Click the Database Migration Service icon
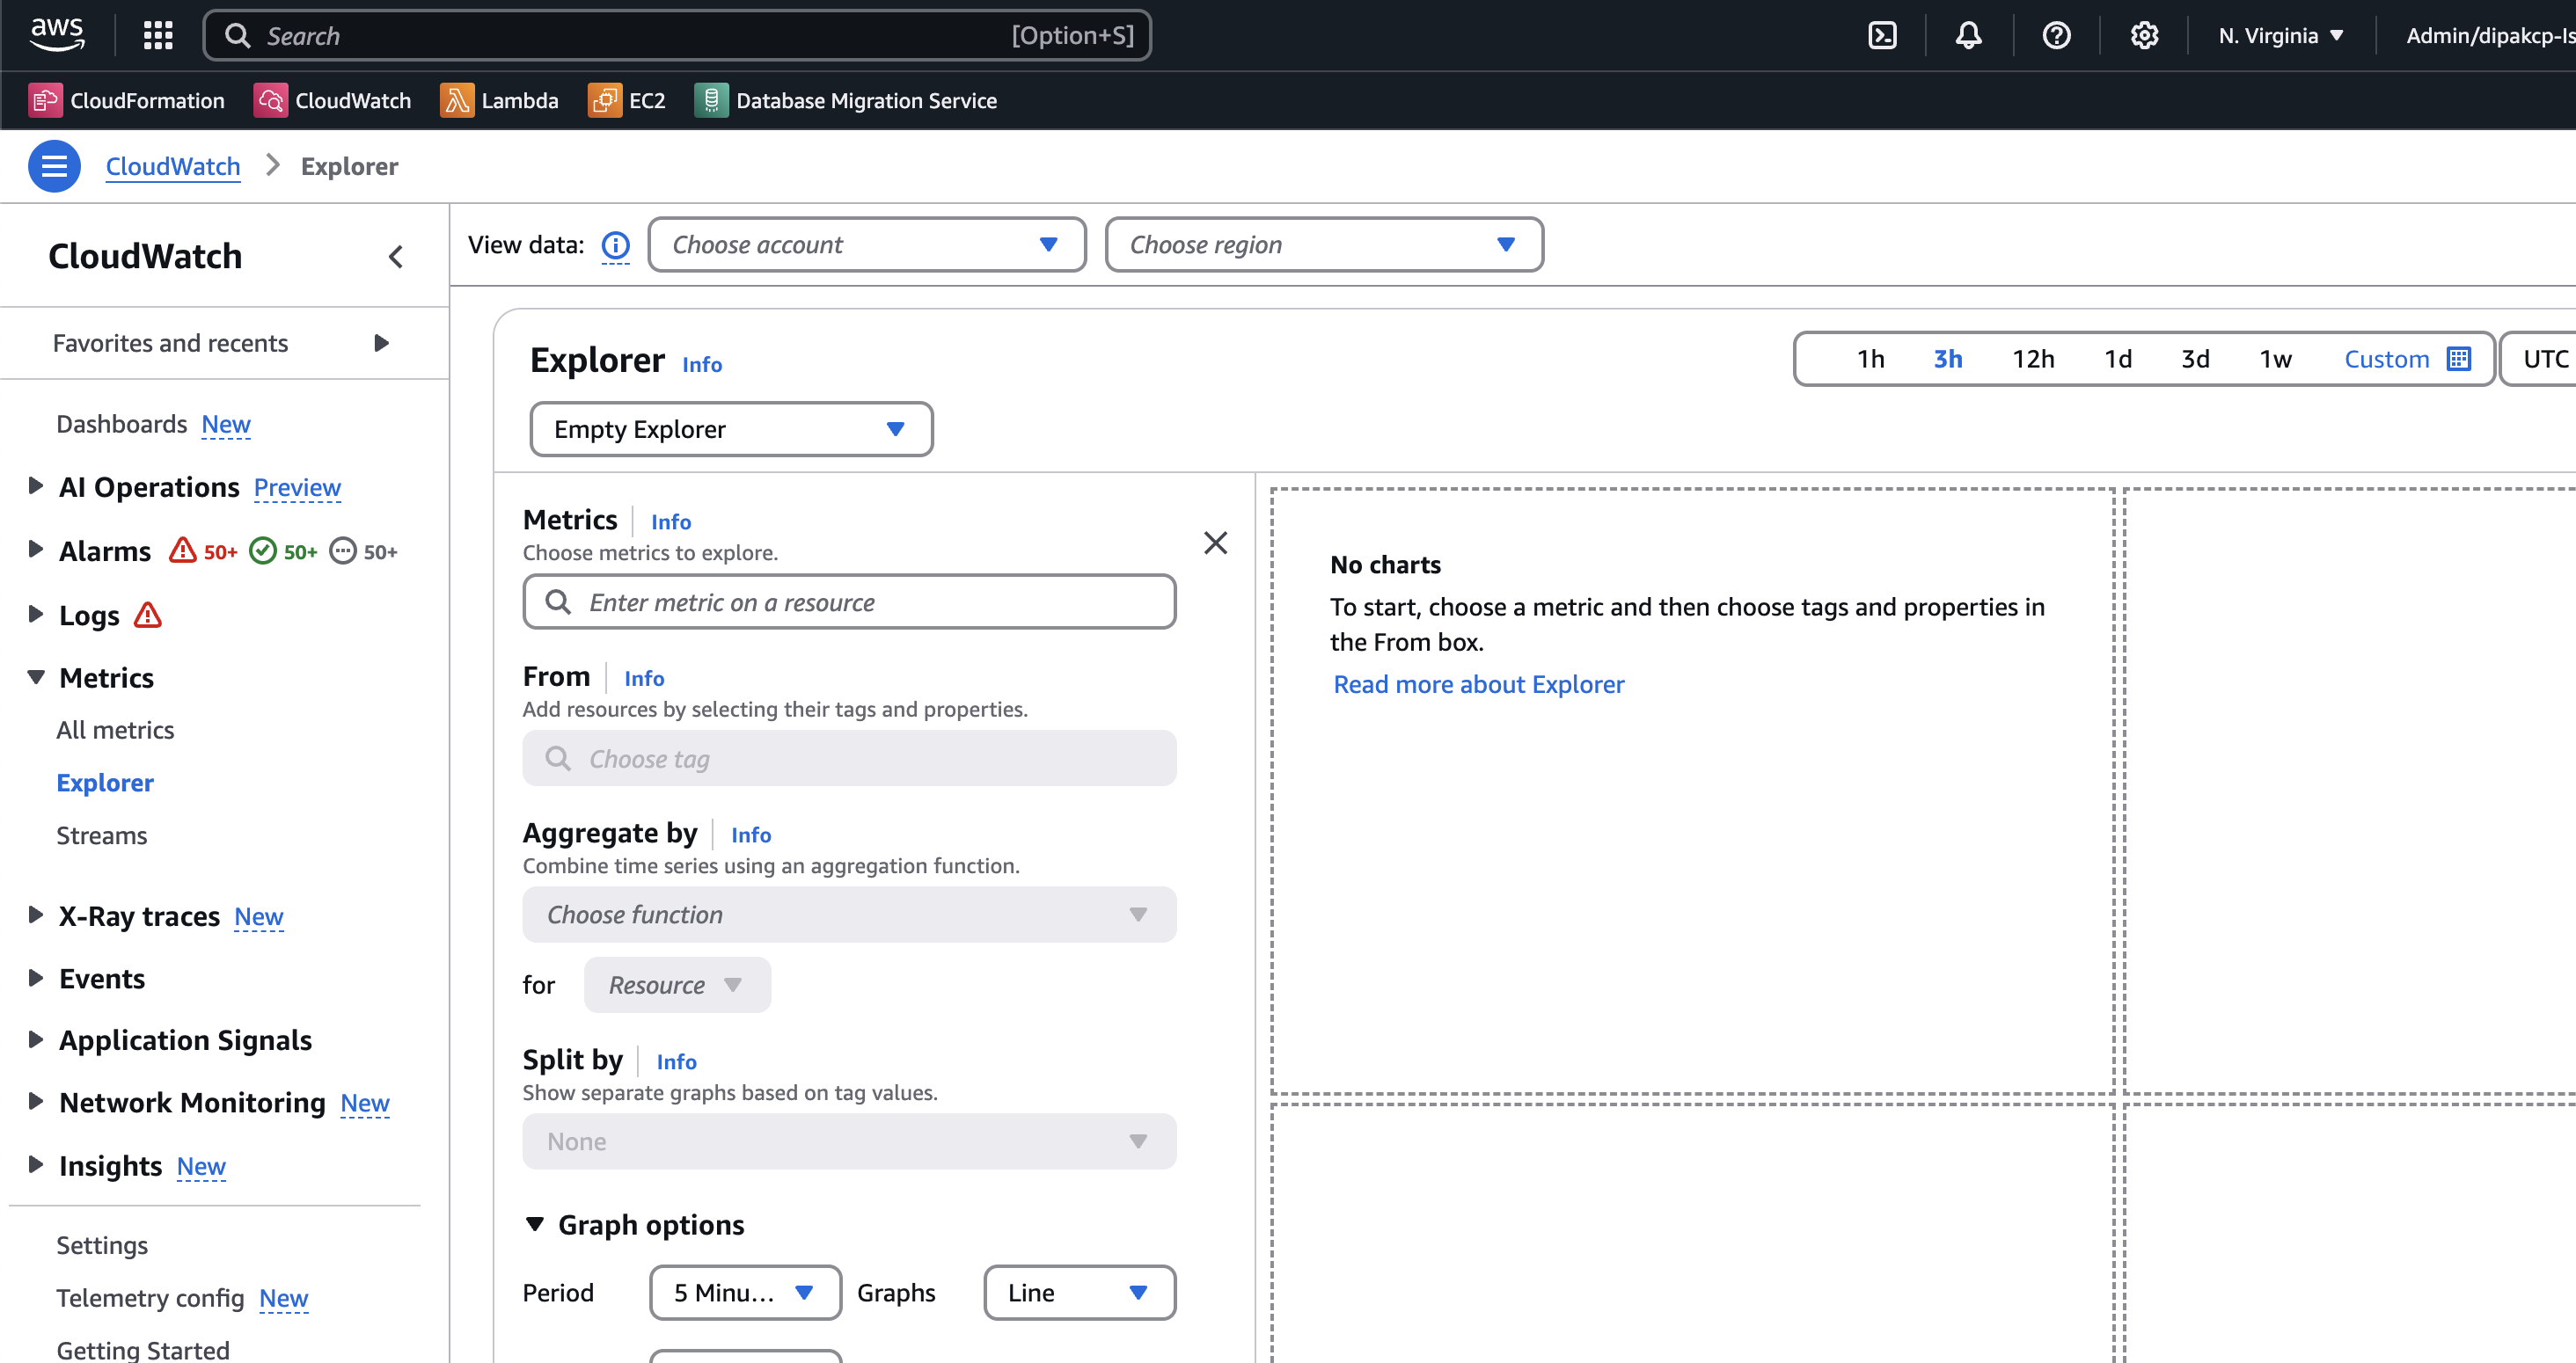2576x1363 pixels. [x=711, y=100]
